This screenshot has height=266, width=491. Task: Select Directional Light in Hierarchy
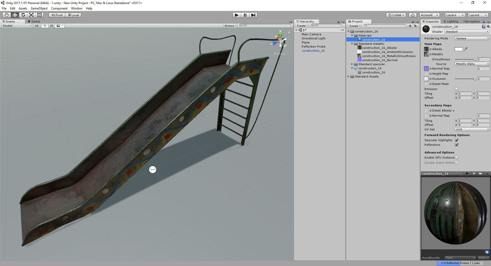tap(313, 38)
